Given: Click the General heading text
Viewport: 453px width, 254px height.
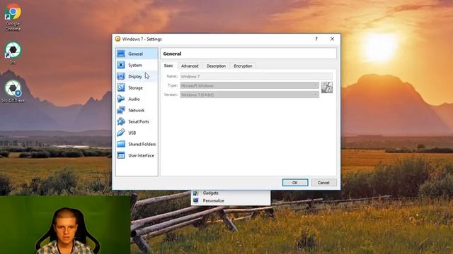Looking at the screenshot, I should pyautogui.click(x=172, y=54).
